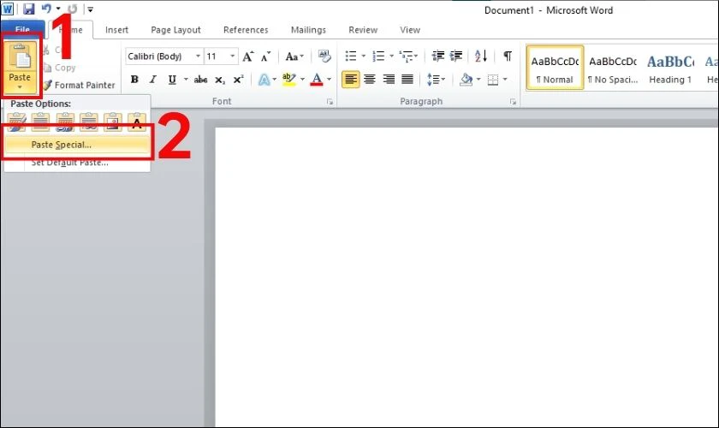Activate the Format Painter

pos(79,85)
